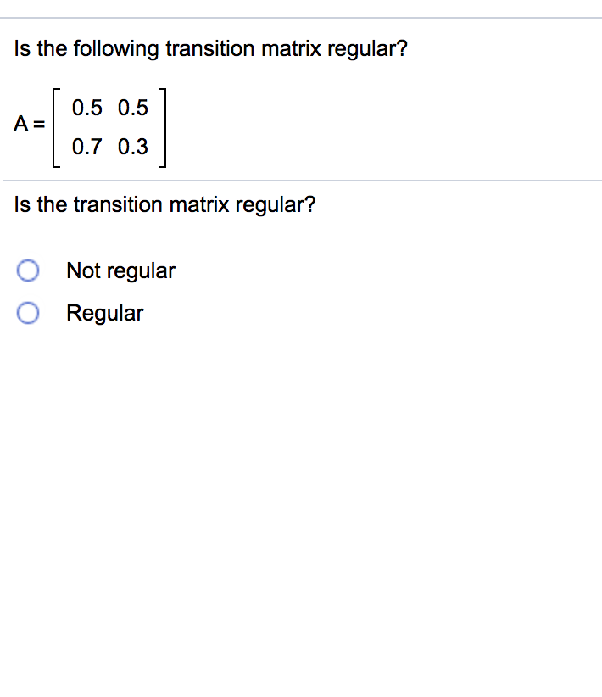Click the second question line below the divider
The height and width of the screenshot is (697, 602).
[x=165, y=204]
